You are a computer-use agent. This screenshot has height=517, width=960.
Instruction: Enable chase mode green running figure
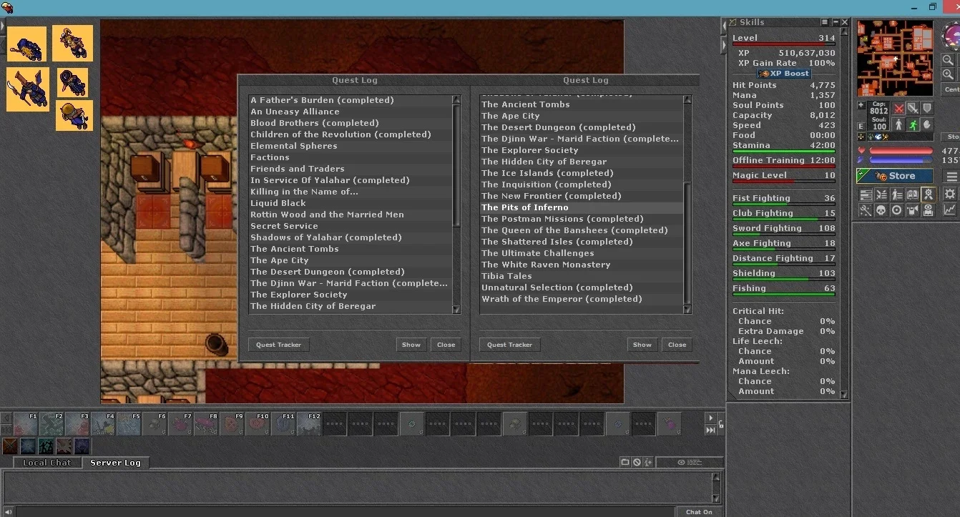[913, 124]
